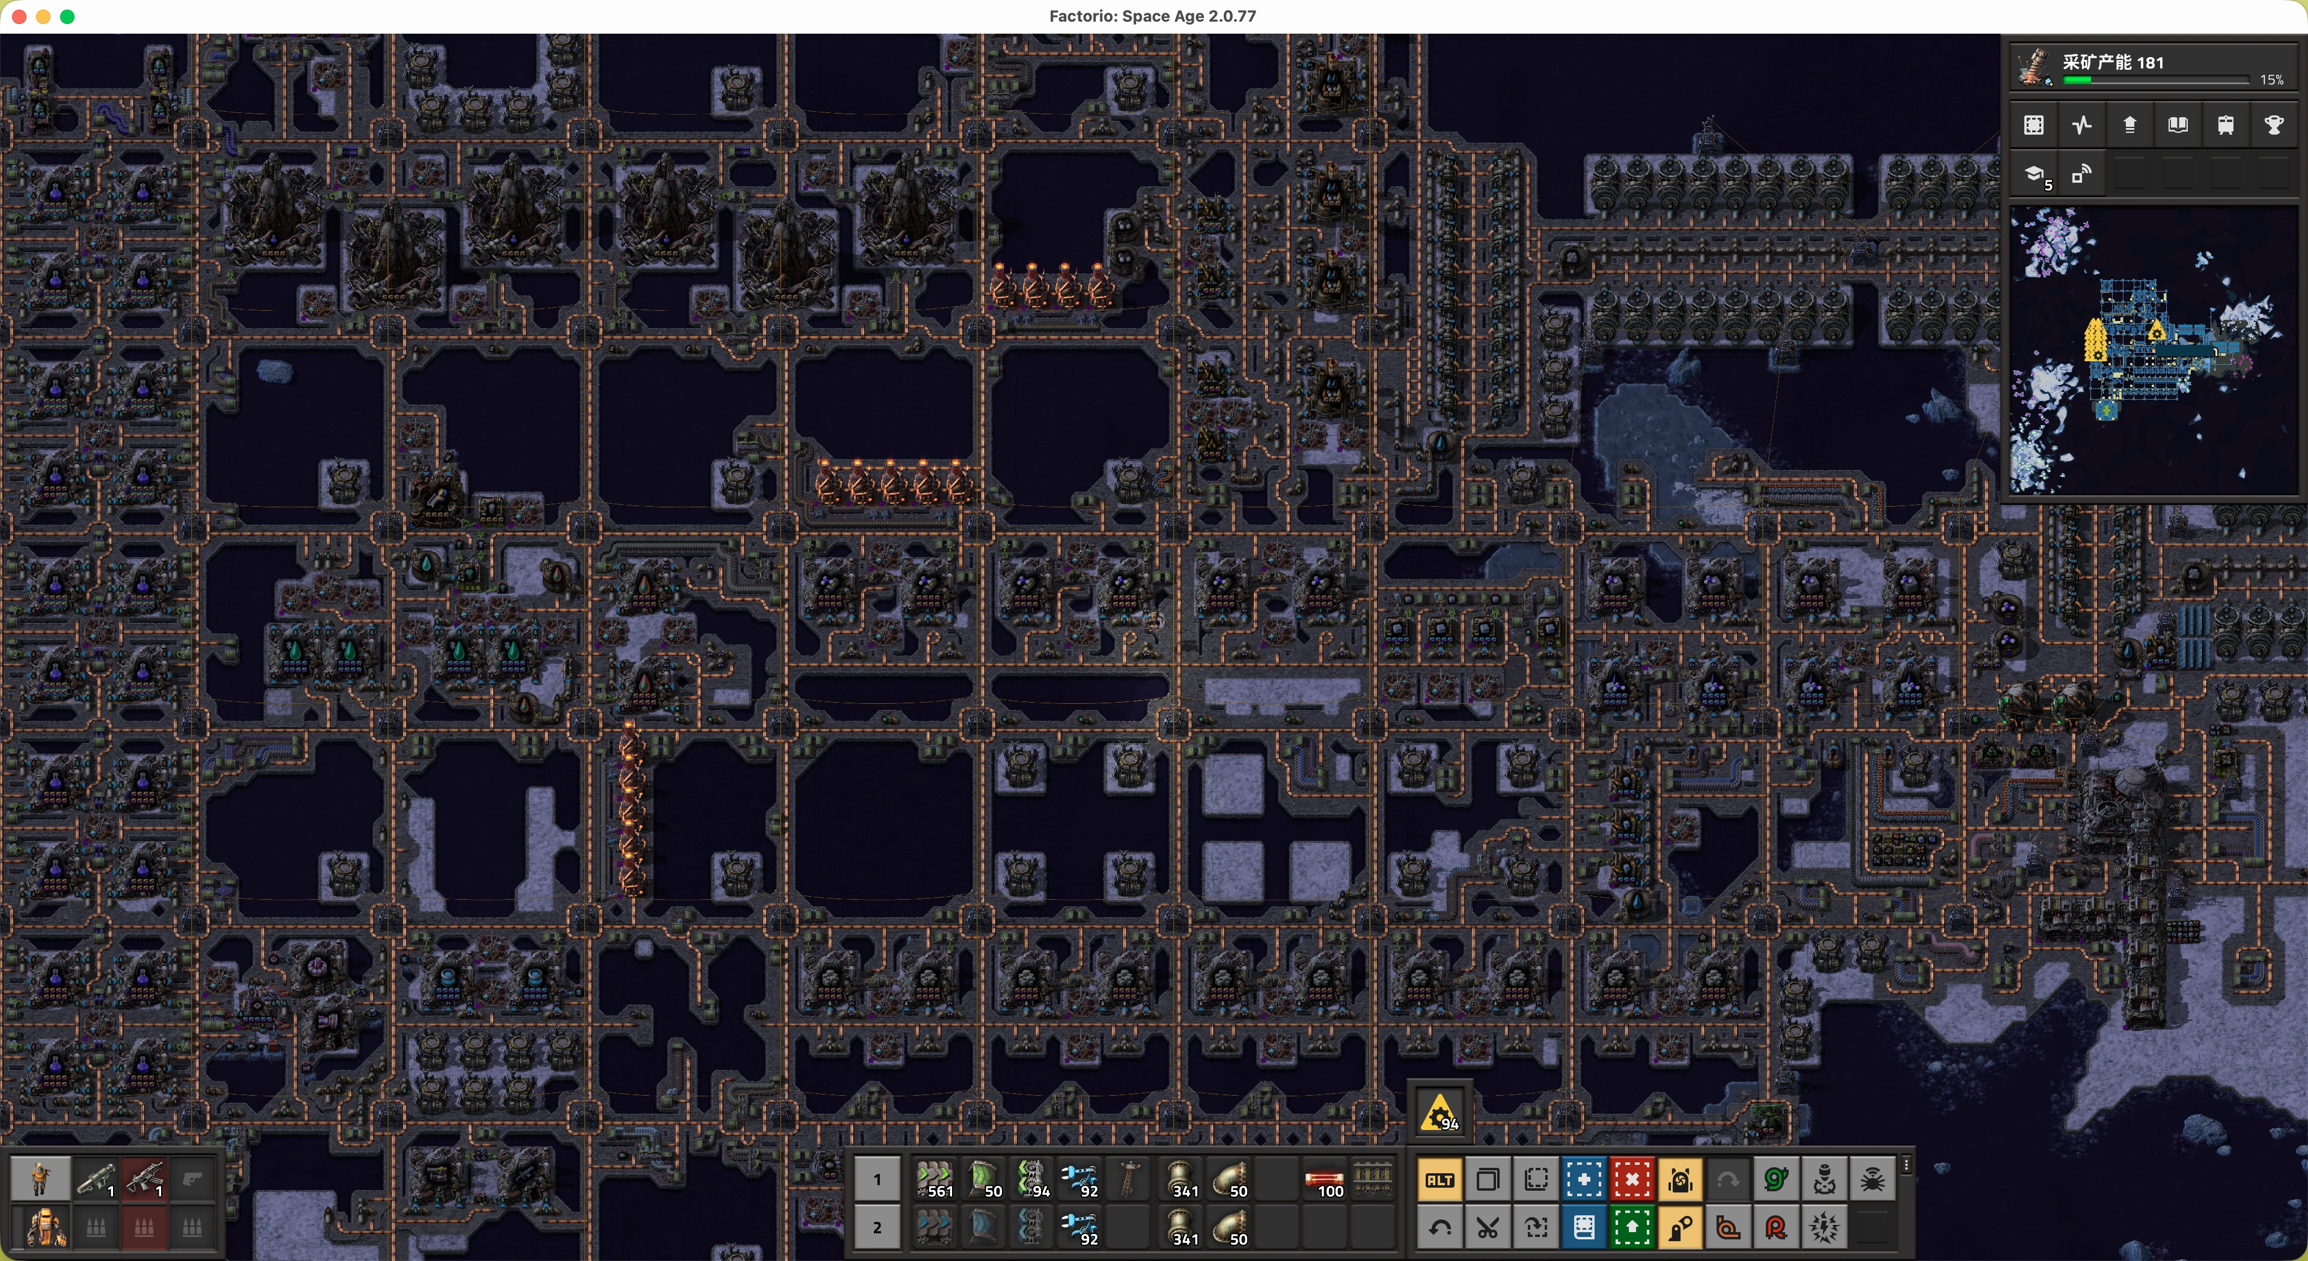Click the research title 采矿产能 181
The height and width of the screenshot is (1261, 2308).
pos(2113,62)
